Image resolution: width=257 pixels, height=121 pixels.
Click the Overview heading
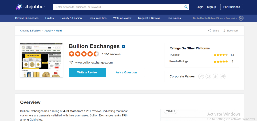tap(30, 102)
